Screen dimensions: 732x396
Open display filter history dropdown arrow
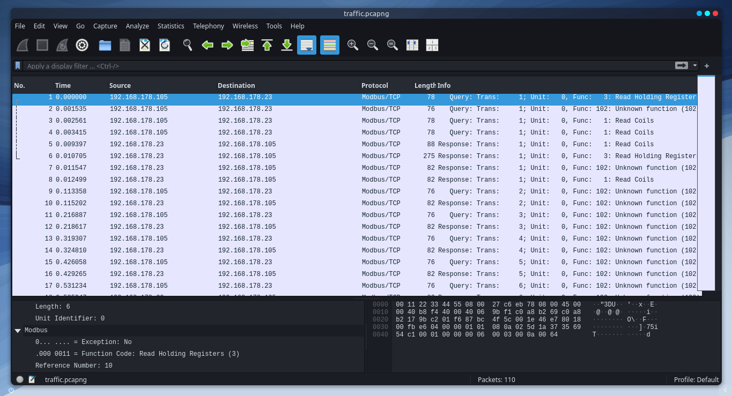695,65
